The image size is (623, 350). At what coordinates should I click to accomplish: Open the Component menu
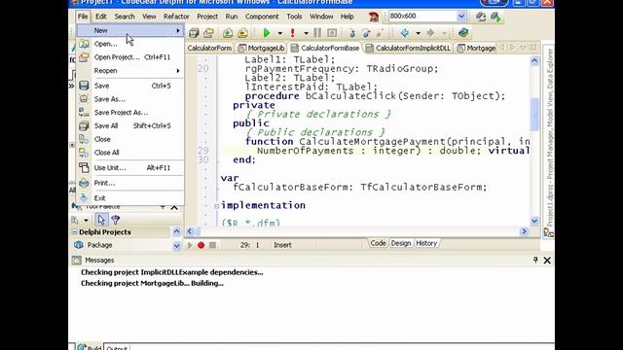click(x=262, y=17)
